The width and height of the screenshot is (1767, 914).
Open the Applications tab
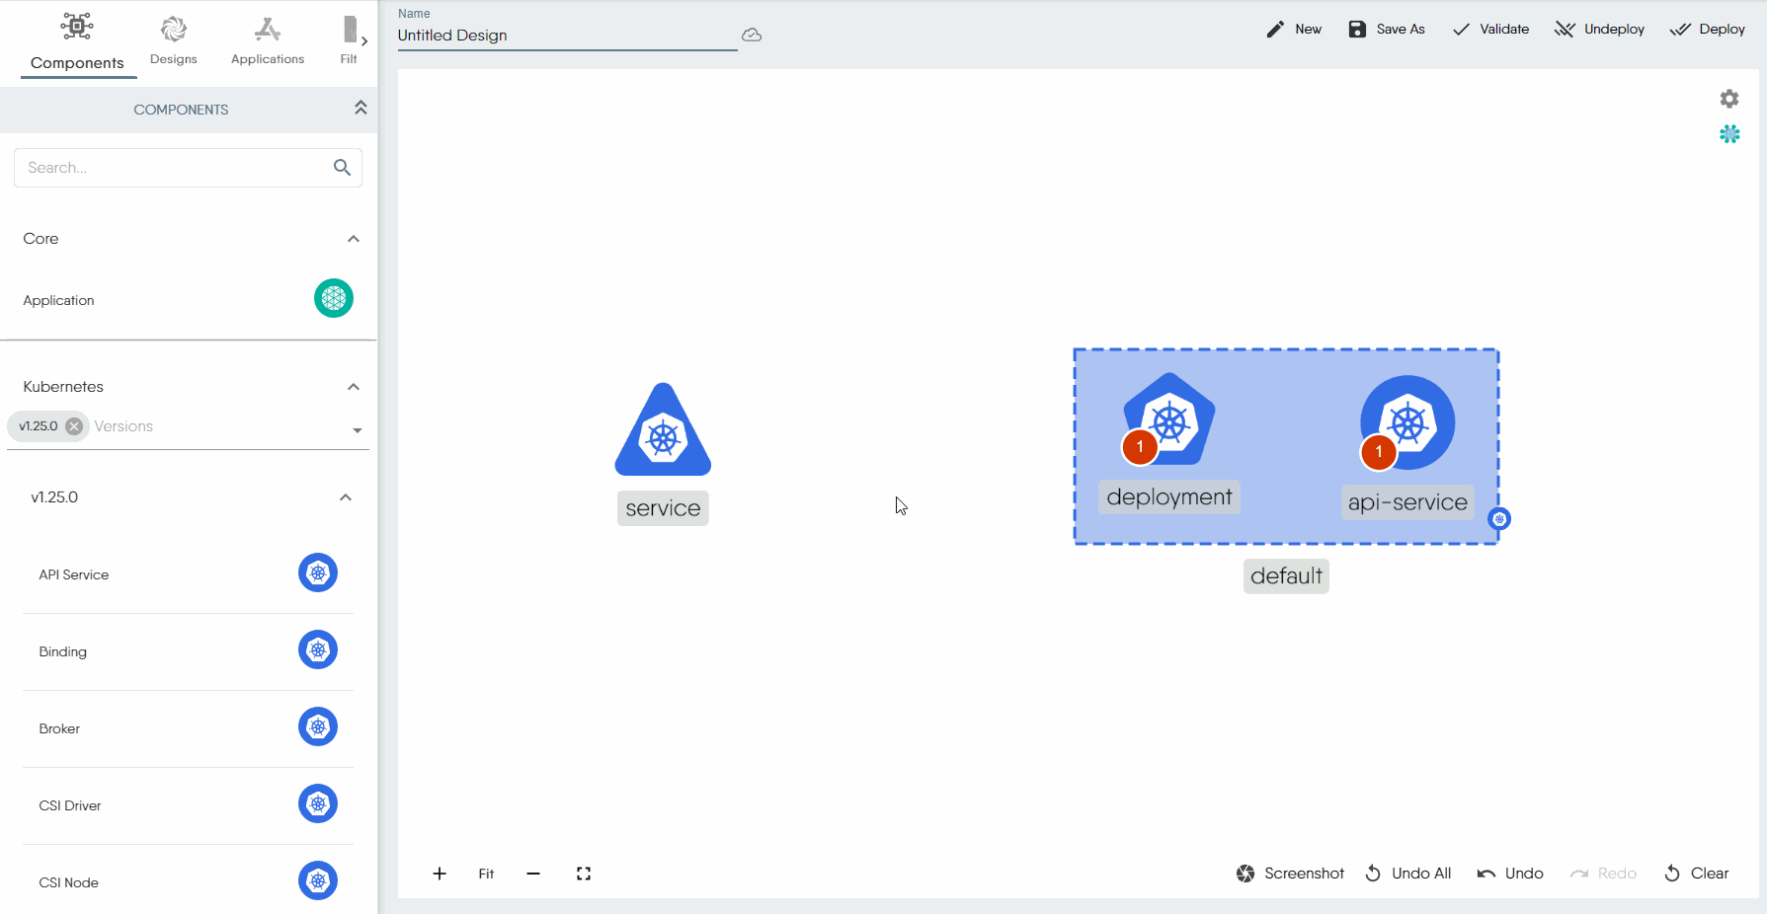pyautogui.click(x=268, y=40)
